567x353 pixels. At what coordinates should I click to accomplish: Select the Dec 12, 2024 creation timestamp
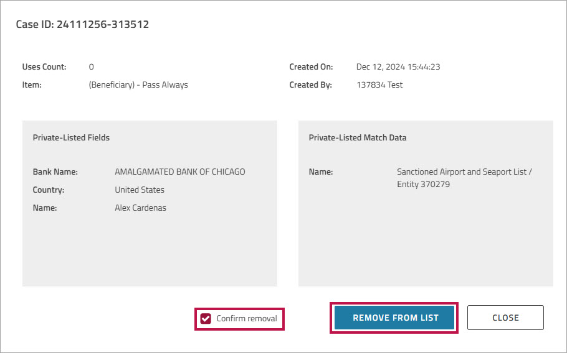[398, 66]
